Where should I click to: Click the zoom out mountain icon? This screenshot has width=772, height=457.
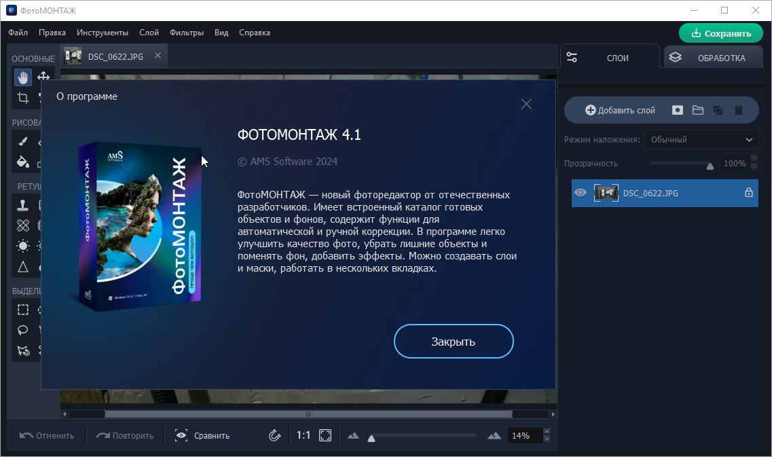coord(353,435)
